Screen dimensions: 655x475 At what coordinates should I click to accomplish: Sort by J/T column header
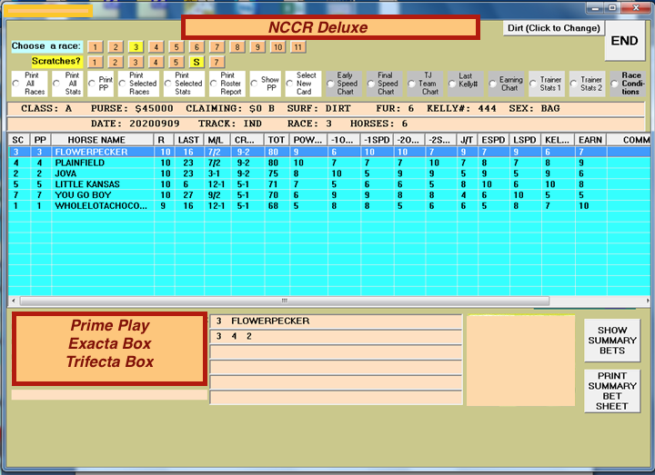(467, 140)
